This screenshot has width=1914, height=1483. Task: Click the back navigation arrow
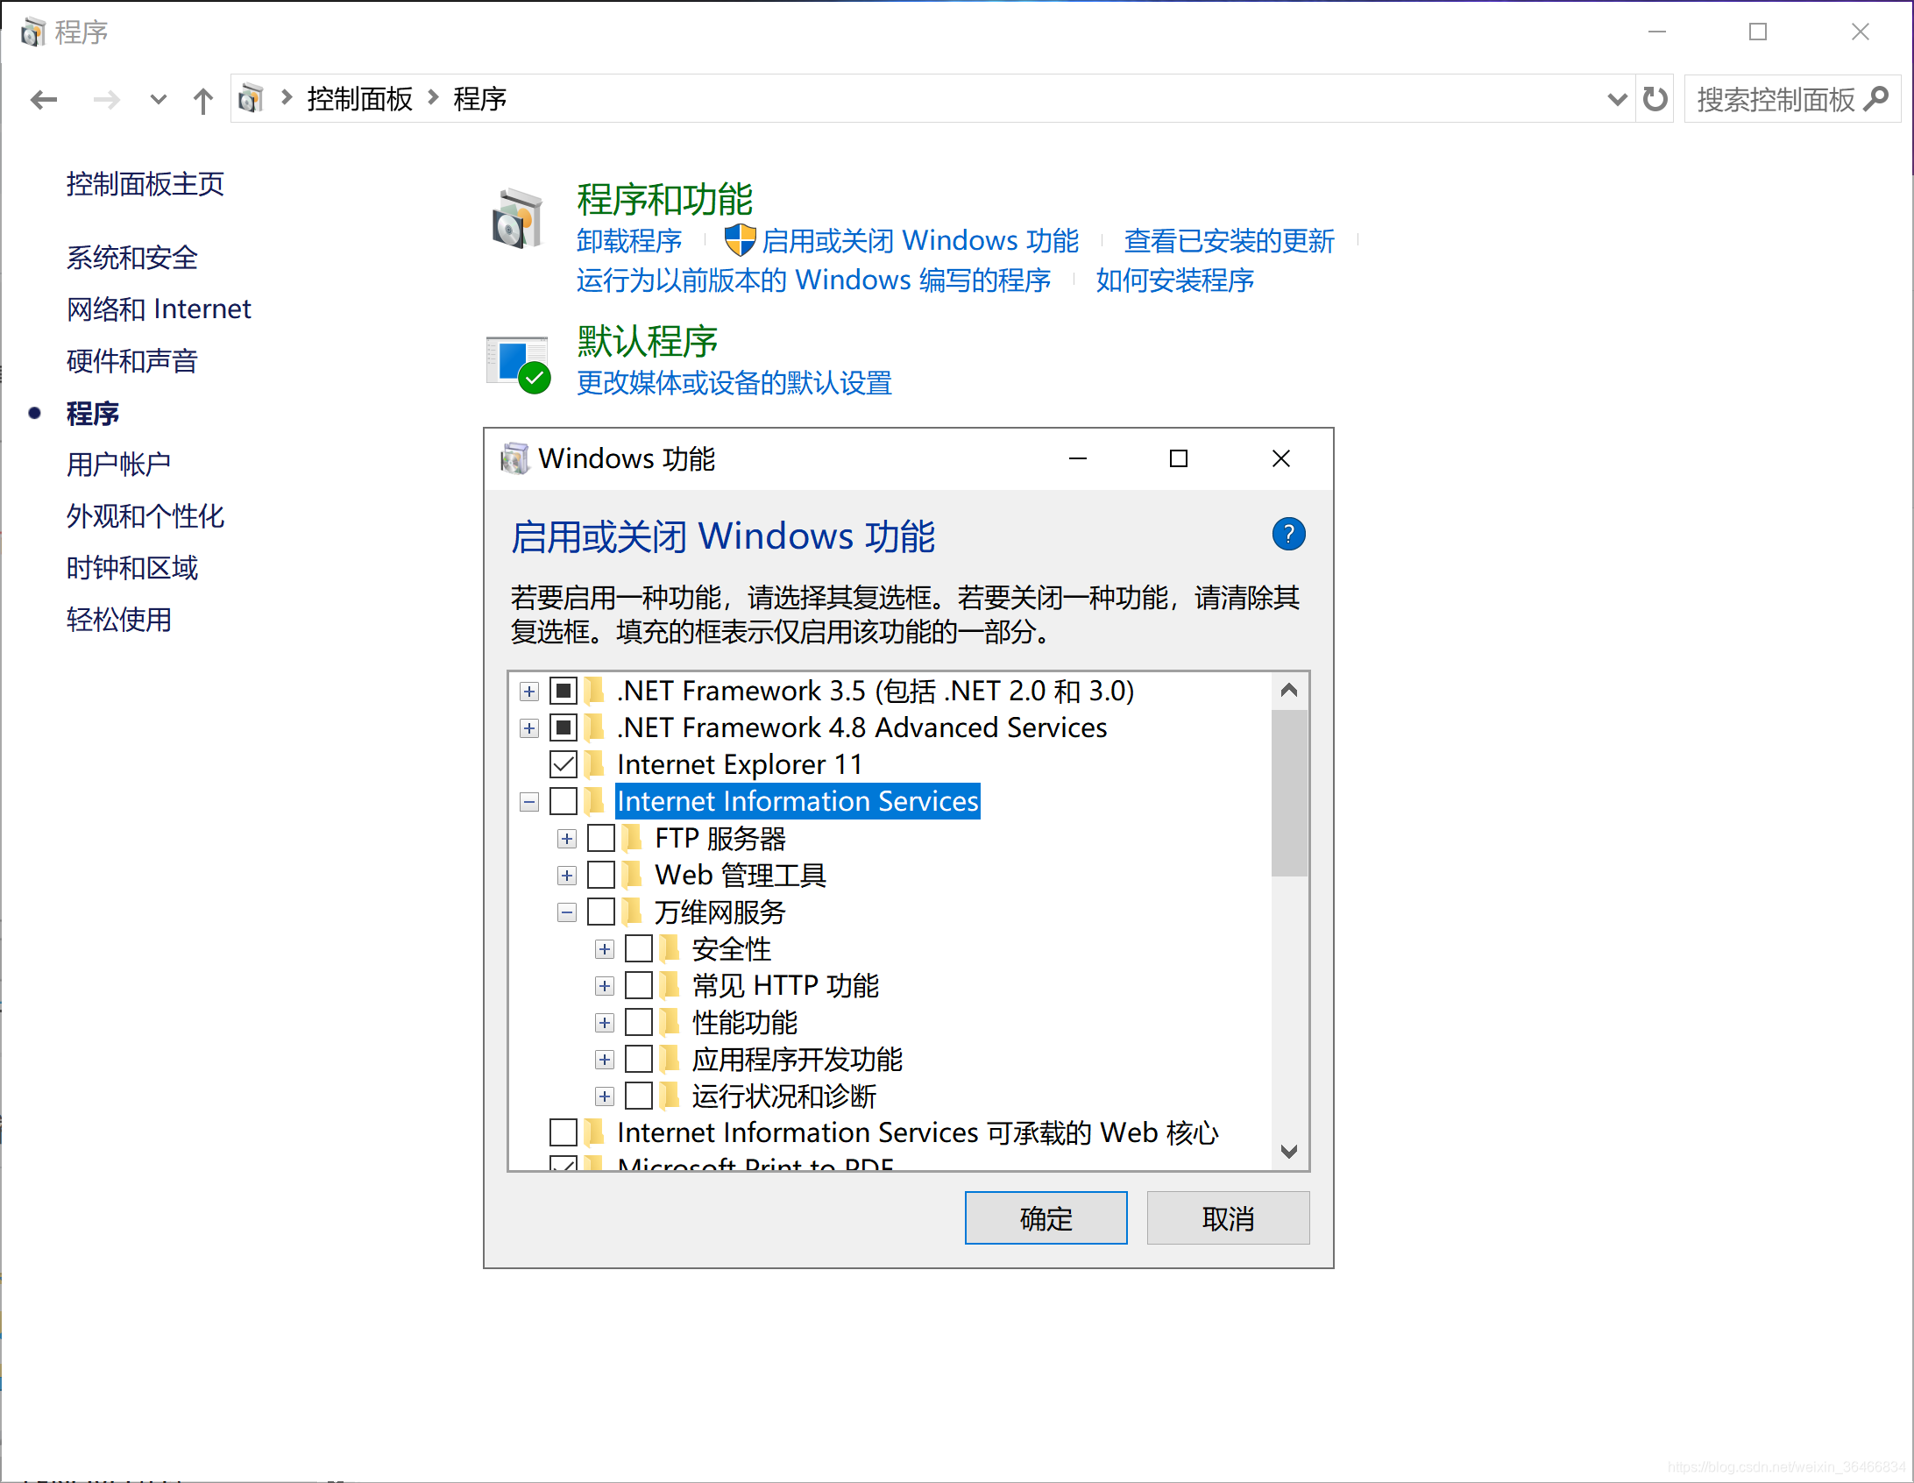click(x=44, y=100)
